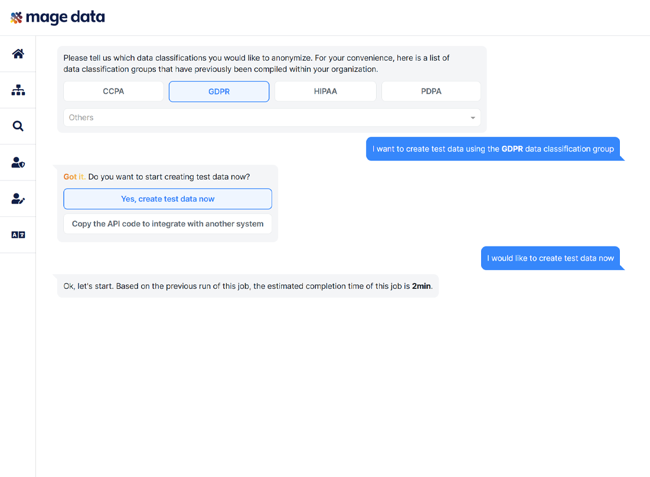The height and width of the screenshot is (477, 650).
Task: Open the magnifier search sidebar icon
Action: pos(18,126)
